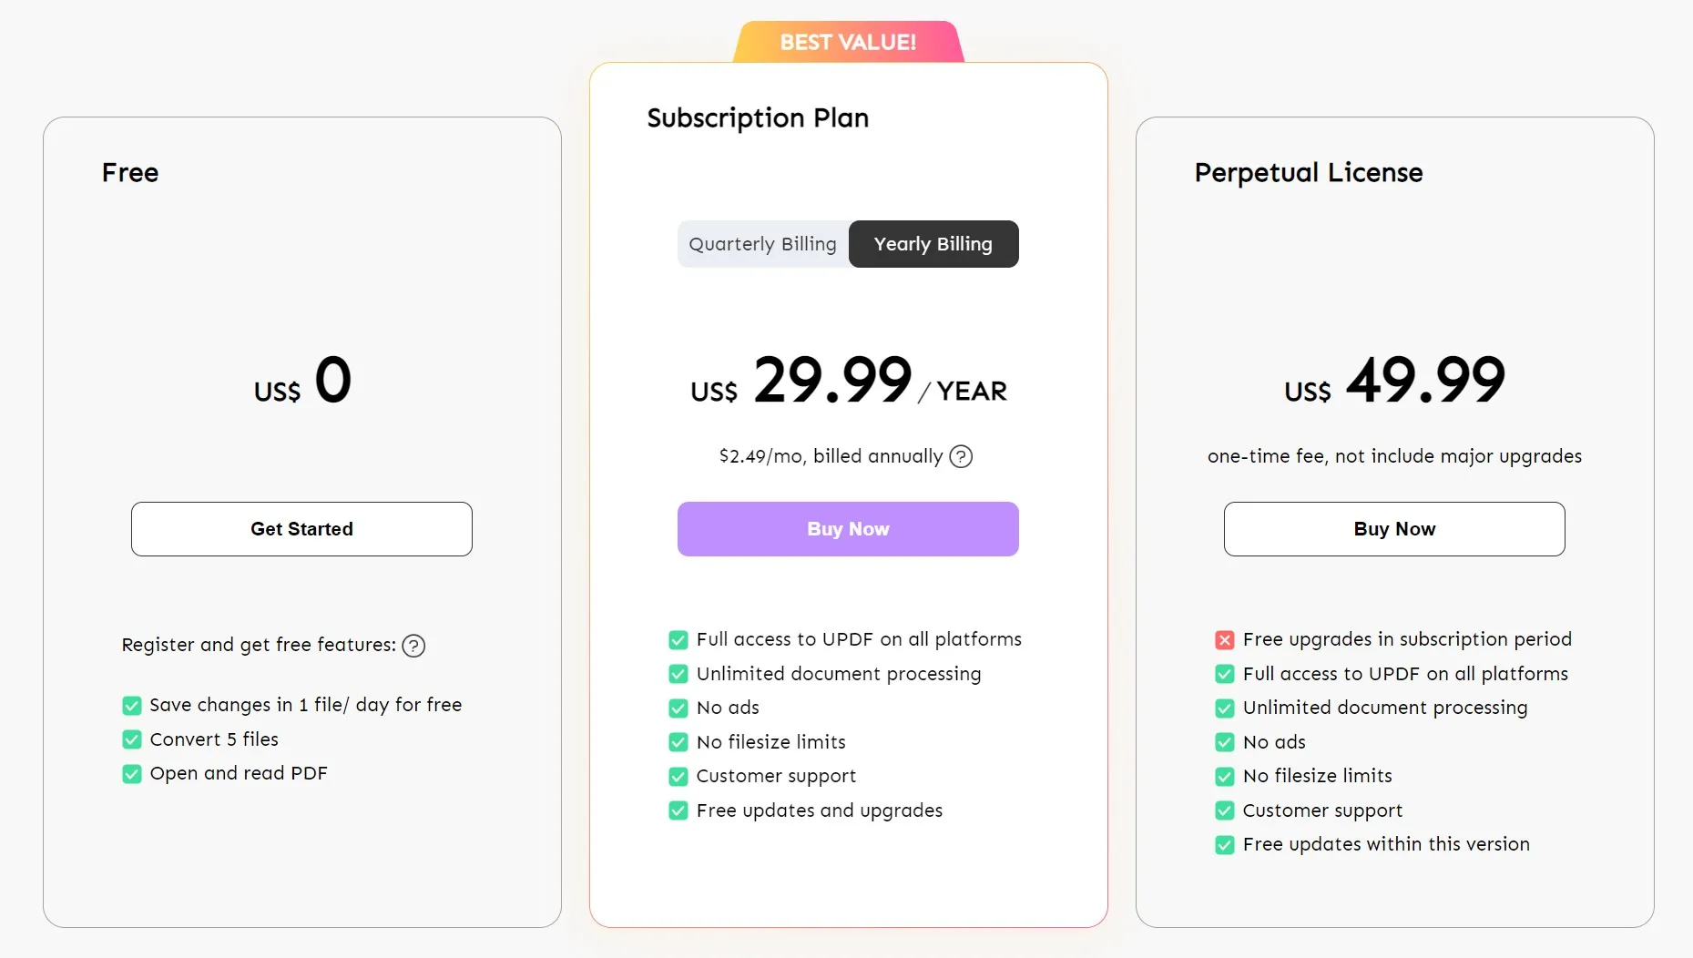
Task: Switch to Quarterly Billing
Action: tap(762, 244)
